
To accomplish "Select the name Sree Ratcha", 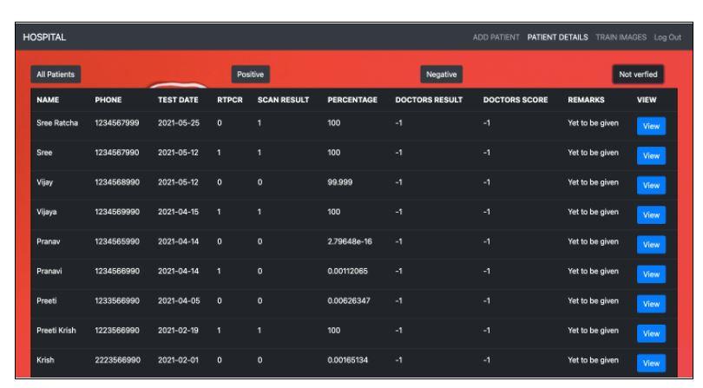I will [57, 123].
